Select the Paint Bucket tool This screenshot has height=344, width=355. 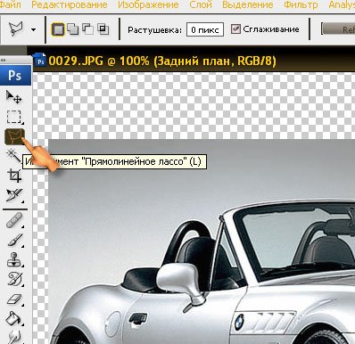(13, 318)
